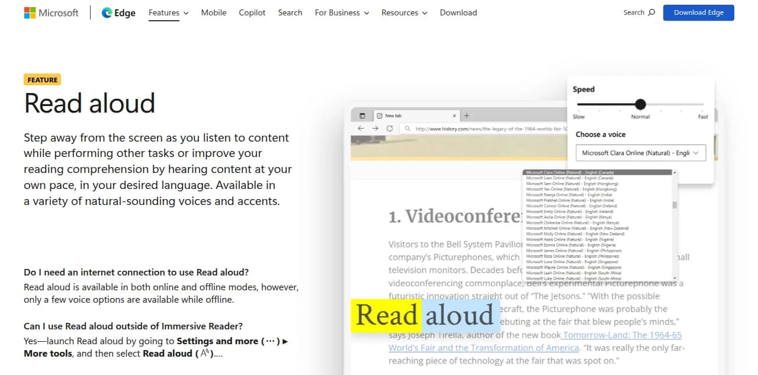Click the voice list scroll-down arrow
Image resolution: width=758 pixels, height=375 pixels.
[675, 278]
